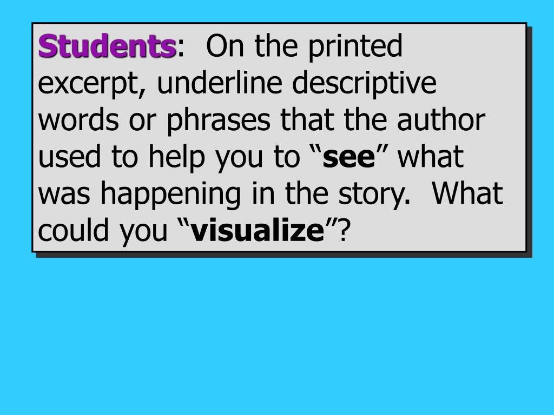Screen dimensions: 554x415
Task: Click the word "used" starting fourth line
Action: point(70,157)
